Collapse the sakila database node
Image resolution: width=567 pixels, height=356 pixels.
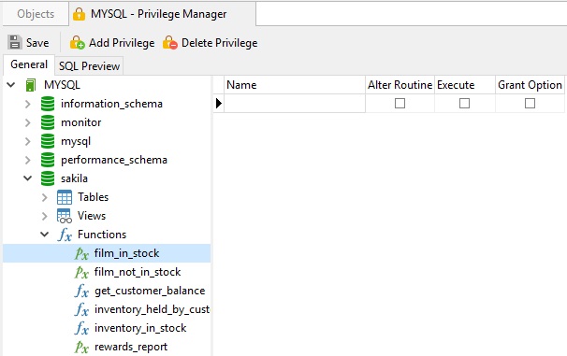pos(28,178)
